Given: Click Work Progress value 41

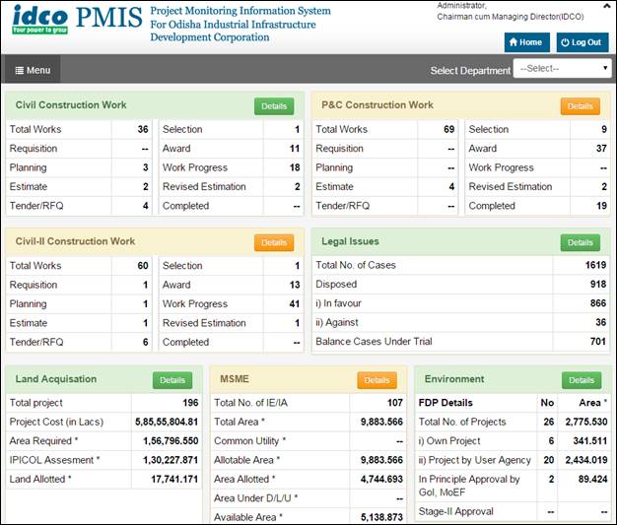Looking at the screenshot, I should [295, 304].
